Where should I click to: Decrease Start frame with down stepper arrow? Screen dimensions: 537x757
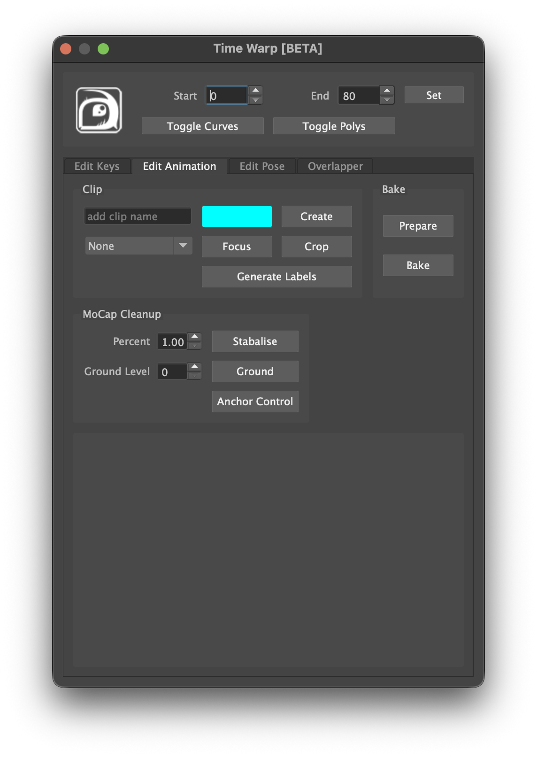(255, 100)
